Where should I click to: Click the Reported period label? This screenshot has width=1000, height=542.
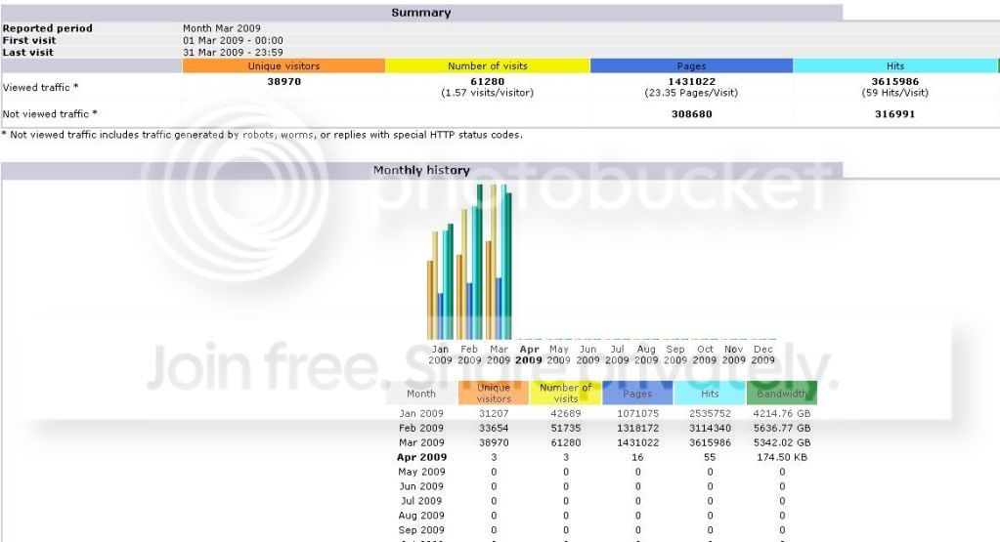(x=47, y=28)
